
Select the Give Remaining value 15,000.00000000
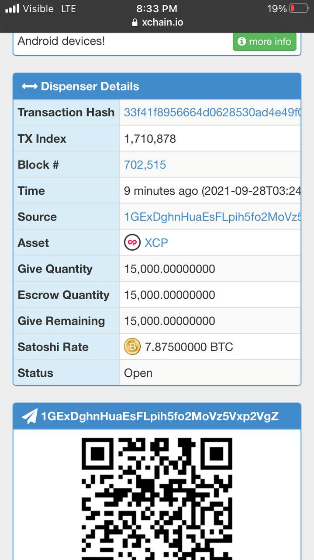[169, 321]
